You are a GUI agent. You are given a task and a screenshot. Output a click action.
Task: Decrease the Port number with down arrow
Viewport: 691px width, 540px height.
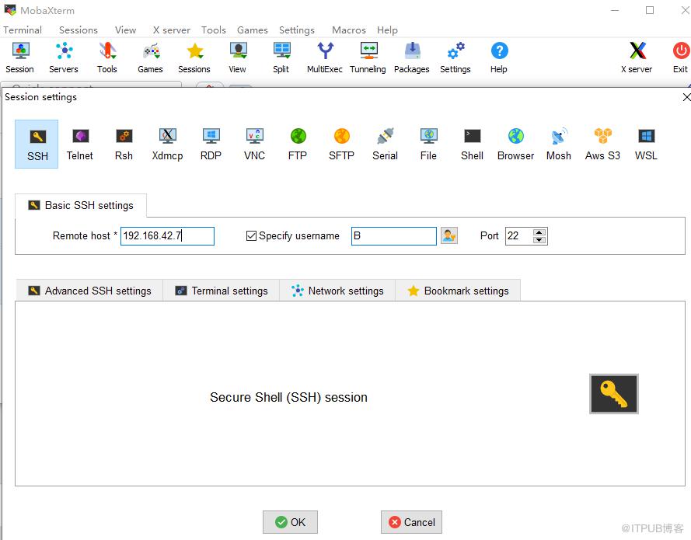tap(539, 239)
